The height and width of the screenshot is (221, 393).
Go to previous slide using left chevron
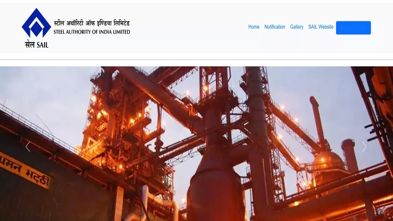pyautogui.click(x=28, y=147)
